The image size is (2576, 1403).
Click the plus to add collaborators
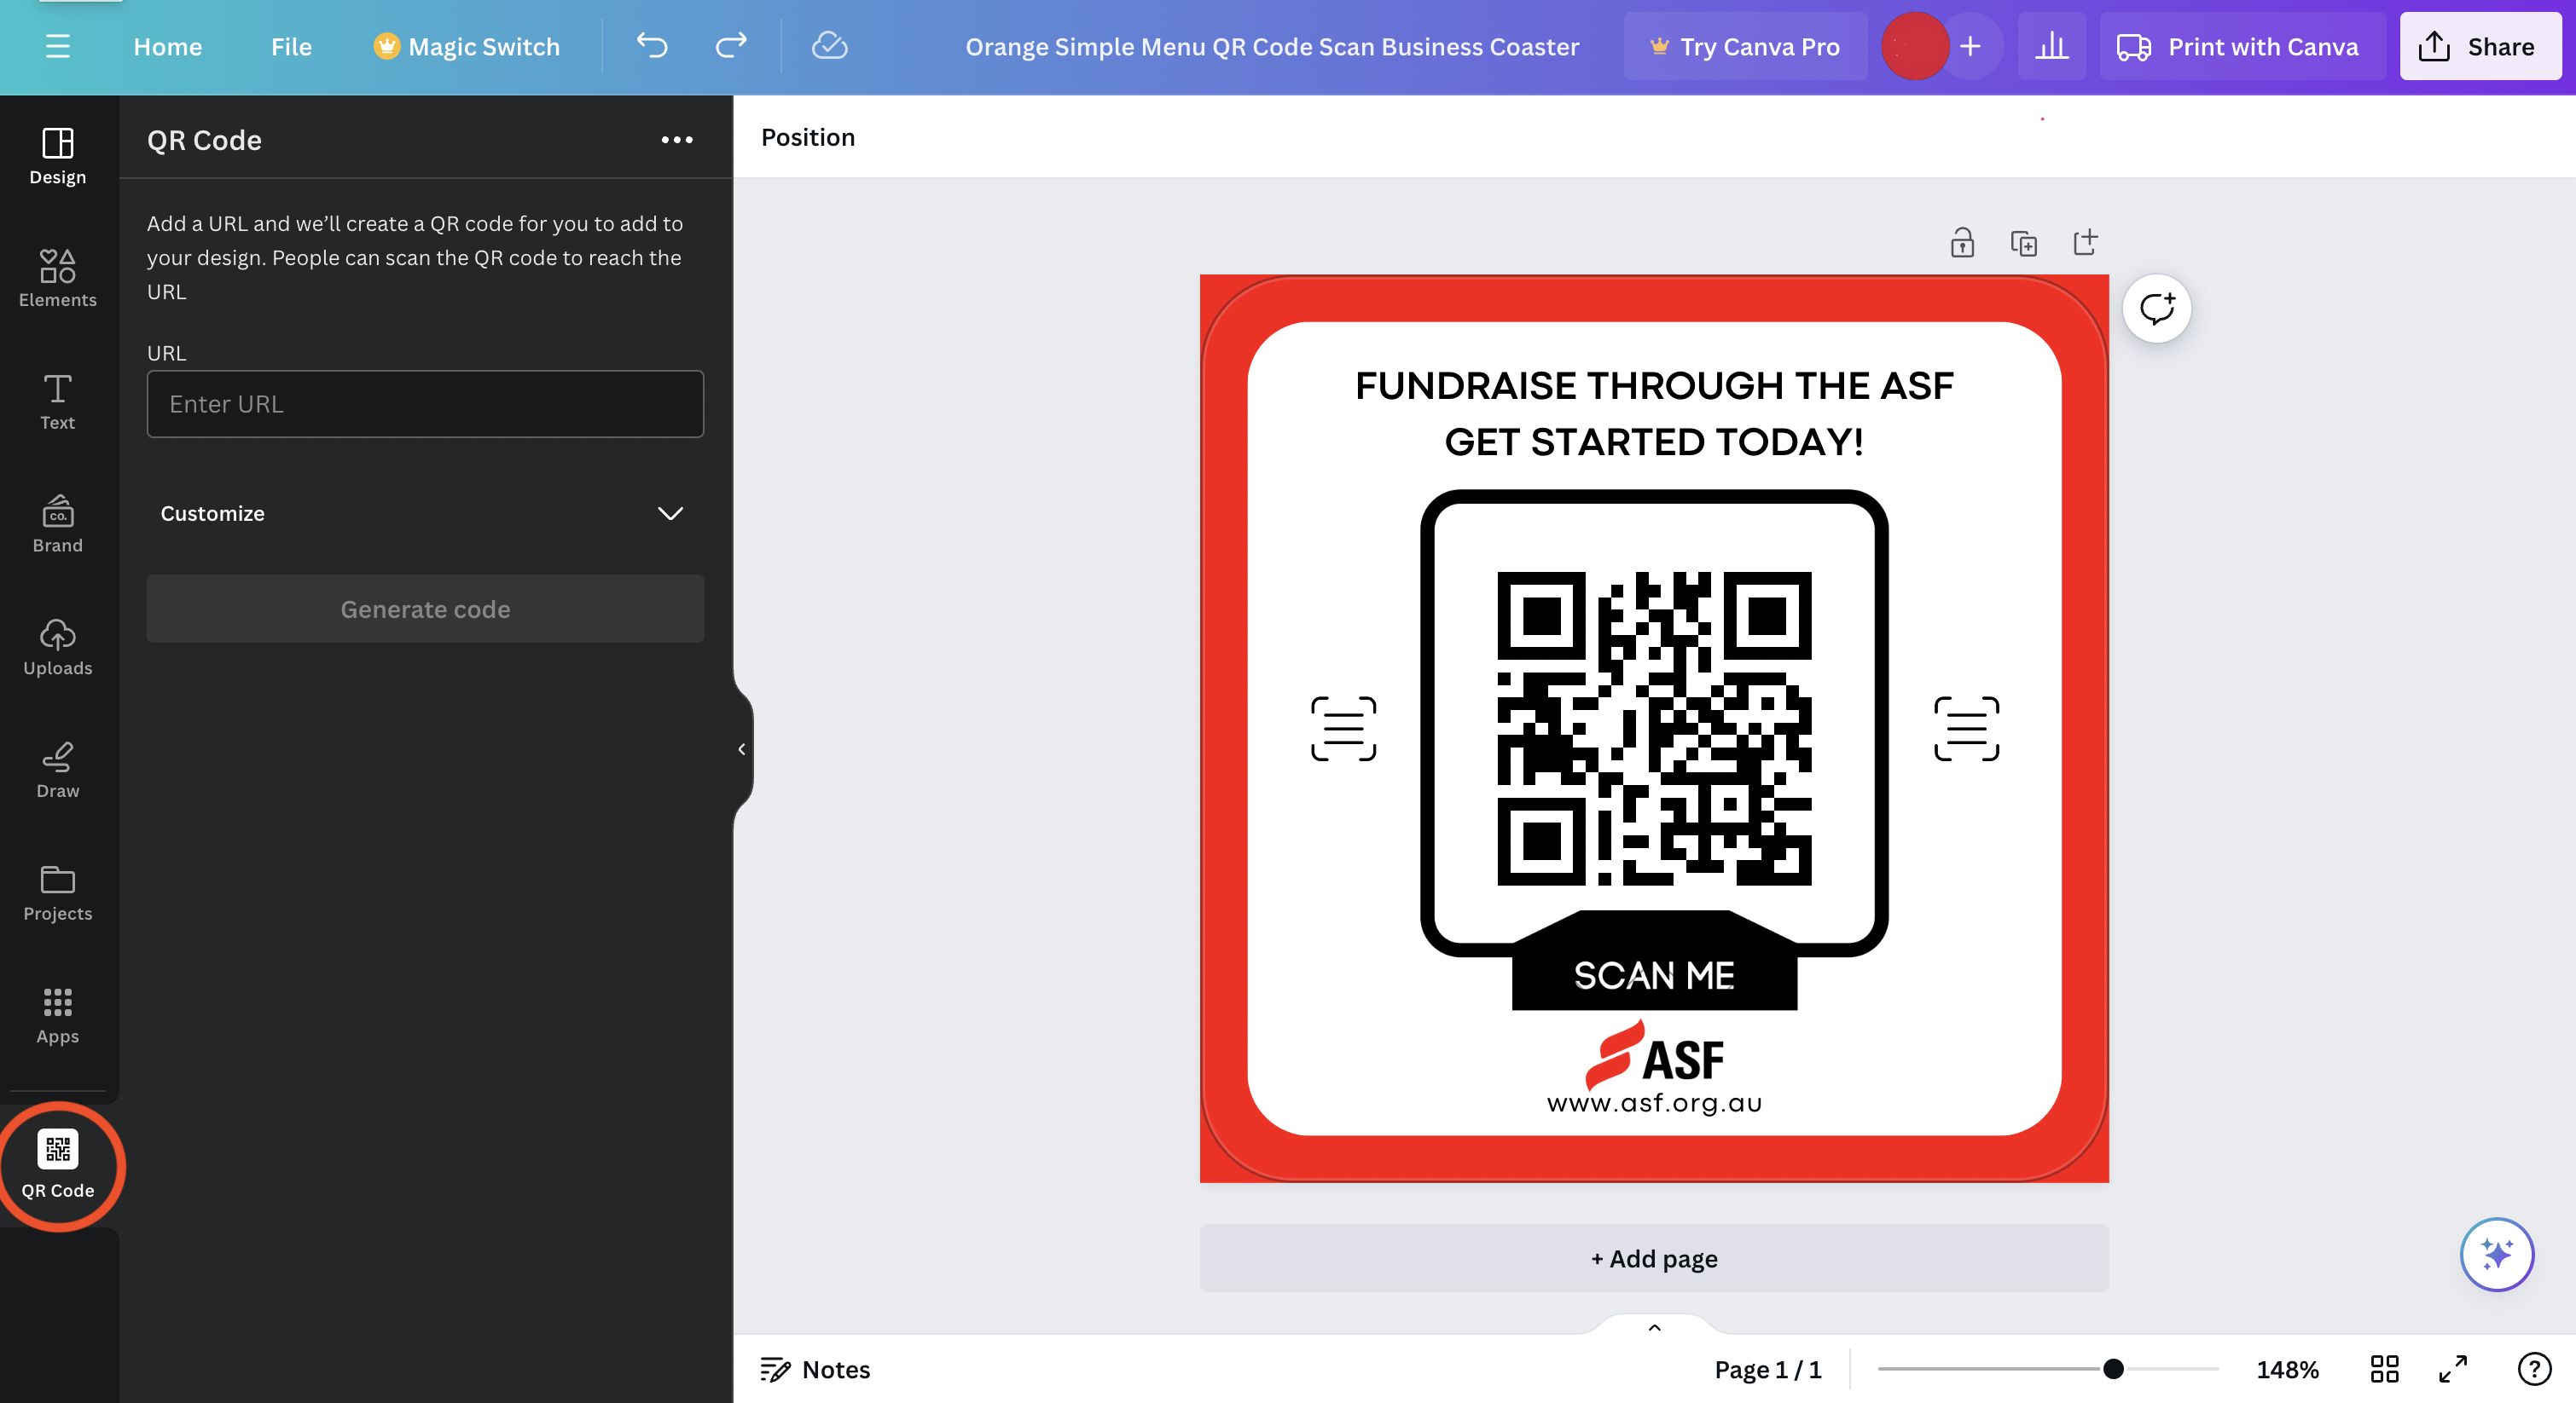tap(1970, 46)
